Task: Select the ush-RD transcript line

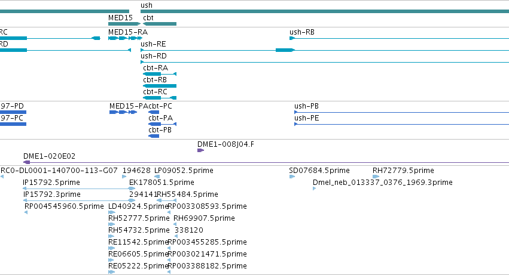Action: 325,62
